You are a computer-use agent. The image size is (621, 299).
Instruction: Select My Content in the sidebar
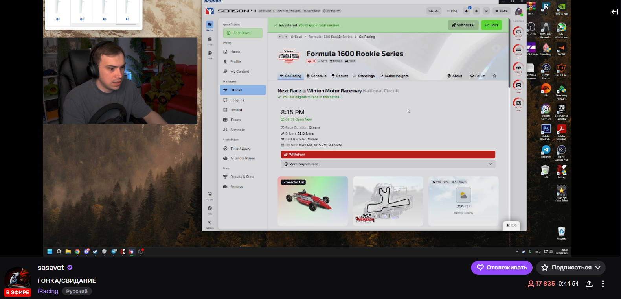(243, 72)
